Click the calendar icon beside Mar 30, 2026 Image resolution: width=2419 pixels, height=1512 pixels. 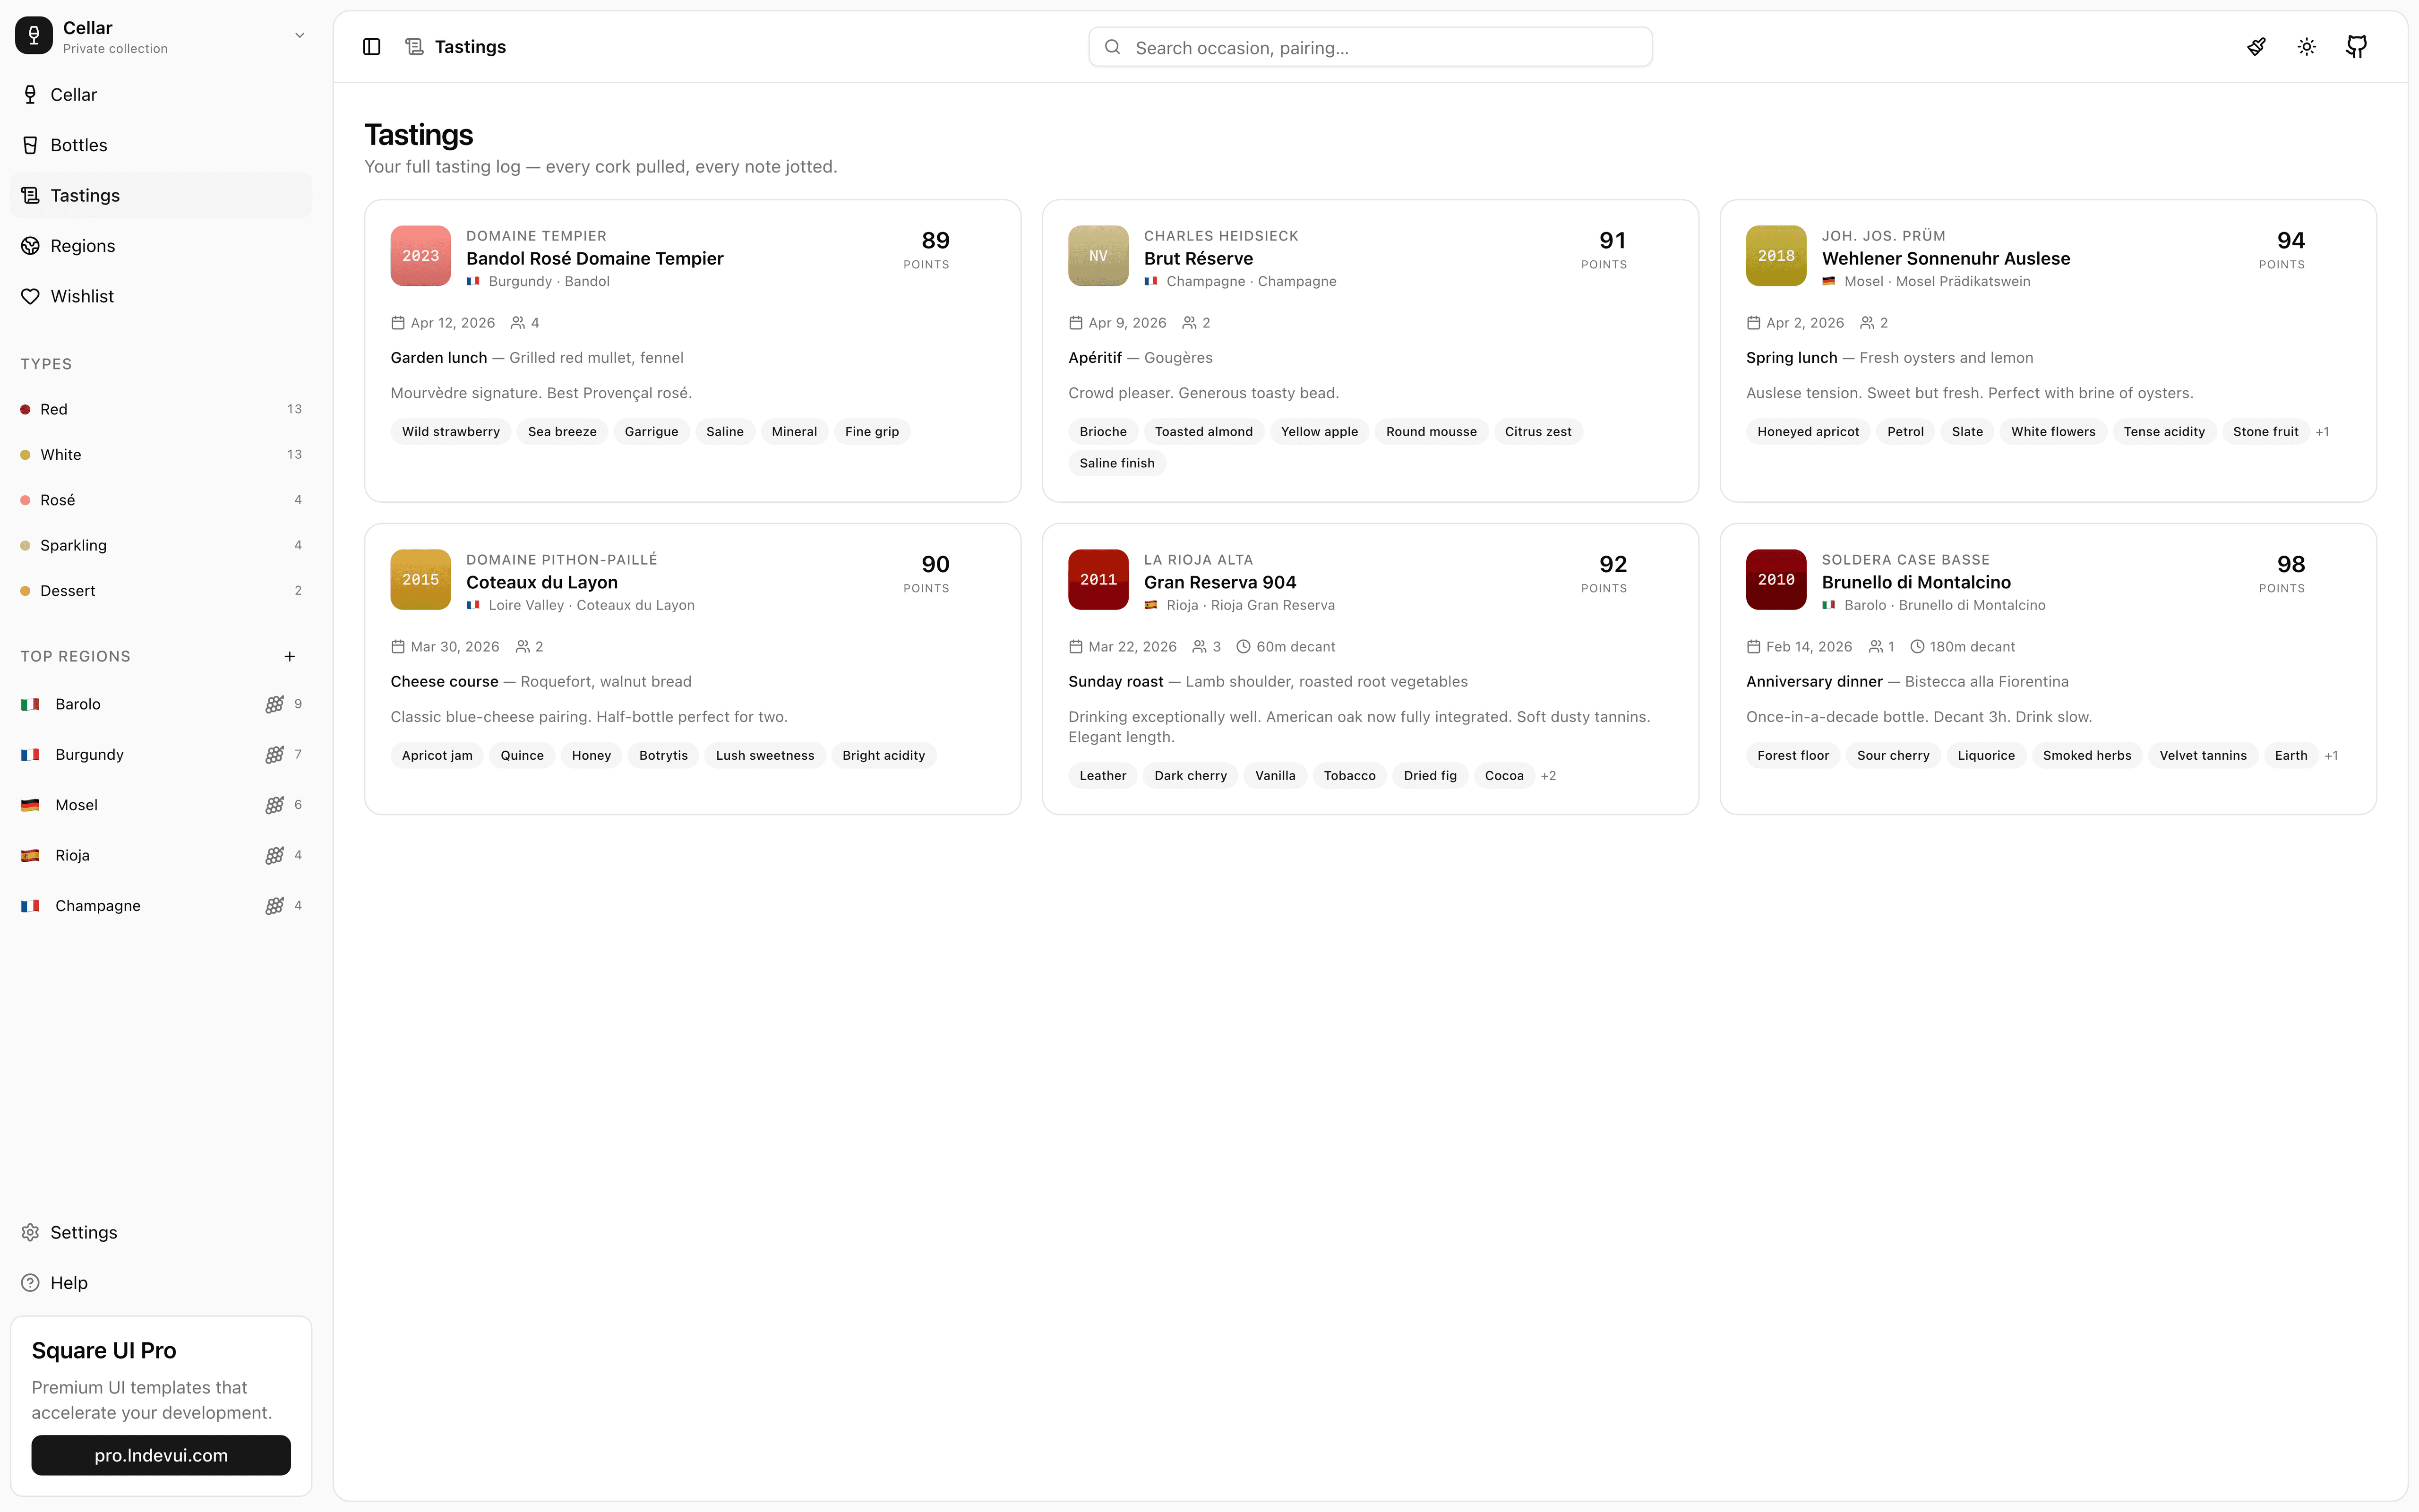[398, 647]
